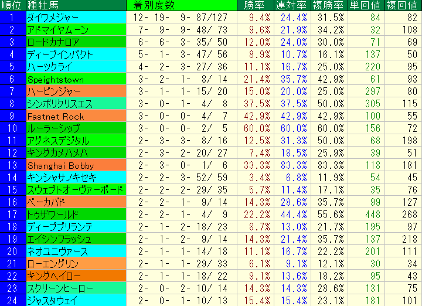422x306 pixels.
Task: Click rank number 13 cell
Action: click(13, 165)
